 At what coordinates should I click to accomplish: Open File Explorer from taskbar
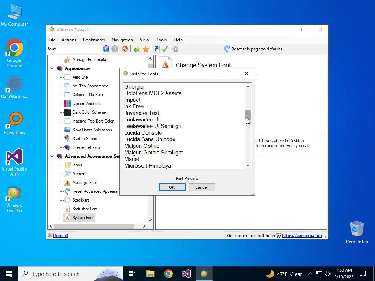[x=150, y=274]
